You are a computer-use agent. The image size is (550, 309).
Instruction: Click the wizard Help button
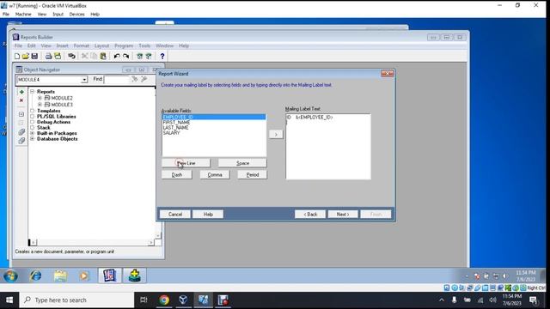coord(208,214)
